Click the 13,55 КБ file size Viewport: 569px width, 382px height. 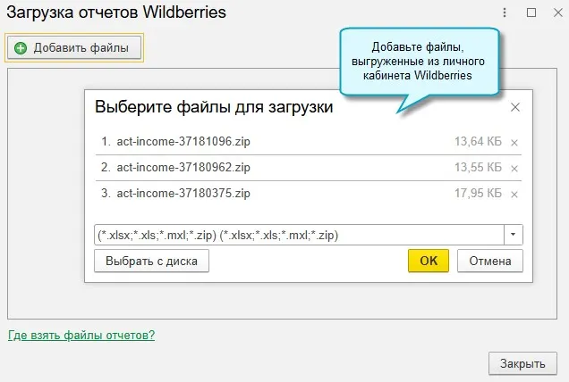pos(478,168)
